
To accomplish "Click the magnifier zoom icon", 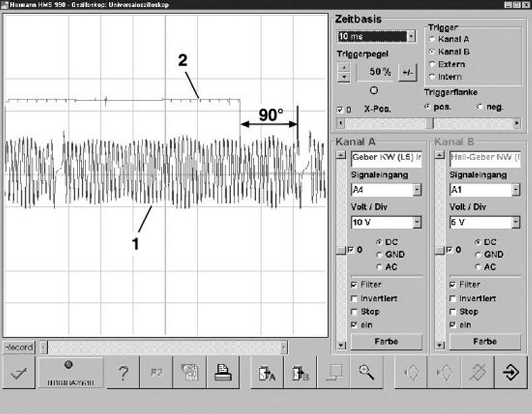I will [366, 373].
